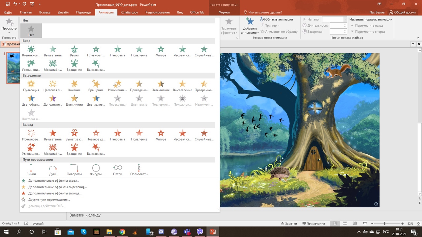Select the Петли motion path

117,170
